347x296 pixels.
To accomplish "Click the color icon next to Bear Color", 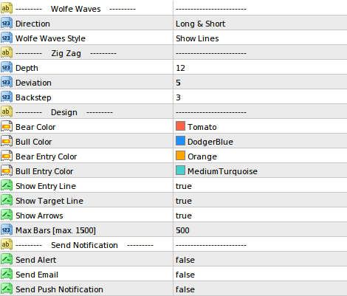I will 7,126.
